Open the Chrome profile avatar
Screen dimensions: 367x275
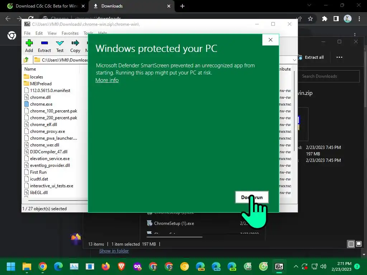(x=348, y=19)
